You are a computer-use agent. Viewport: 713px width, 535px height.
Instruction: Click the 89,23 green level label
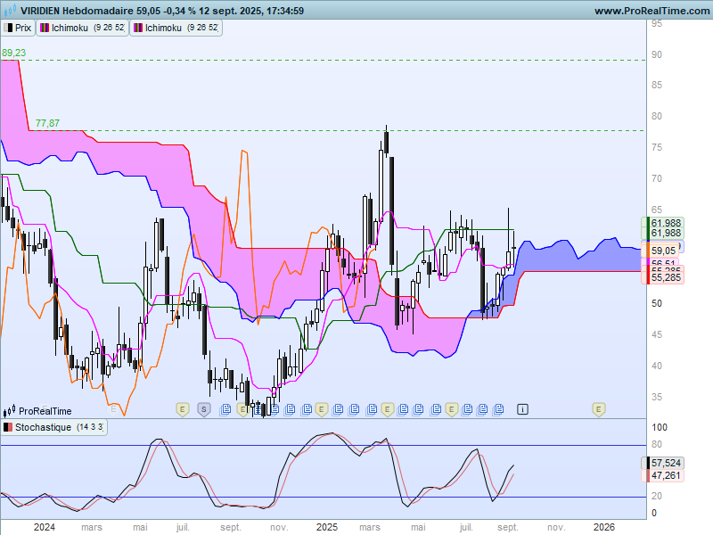pyautogui.click(x=13, y=53)
